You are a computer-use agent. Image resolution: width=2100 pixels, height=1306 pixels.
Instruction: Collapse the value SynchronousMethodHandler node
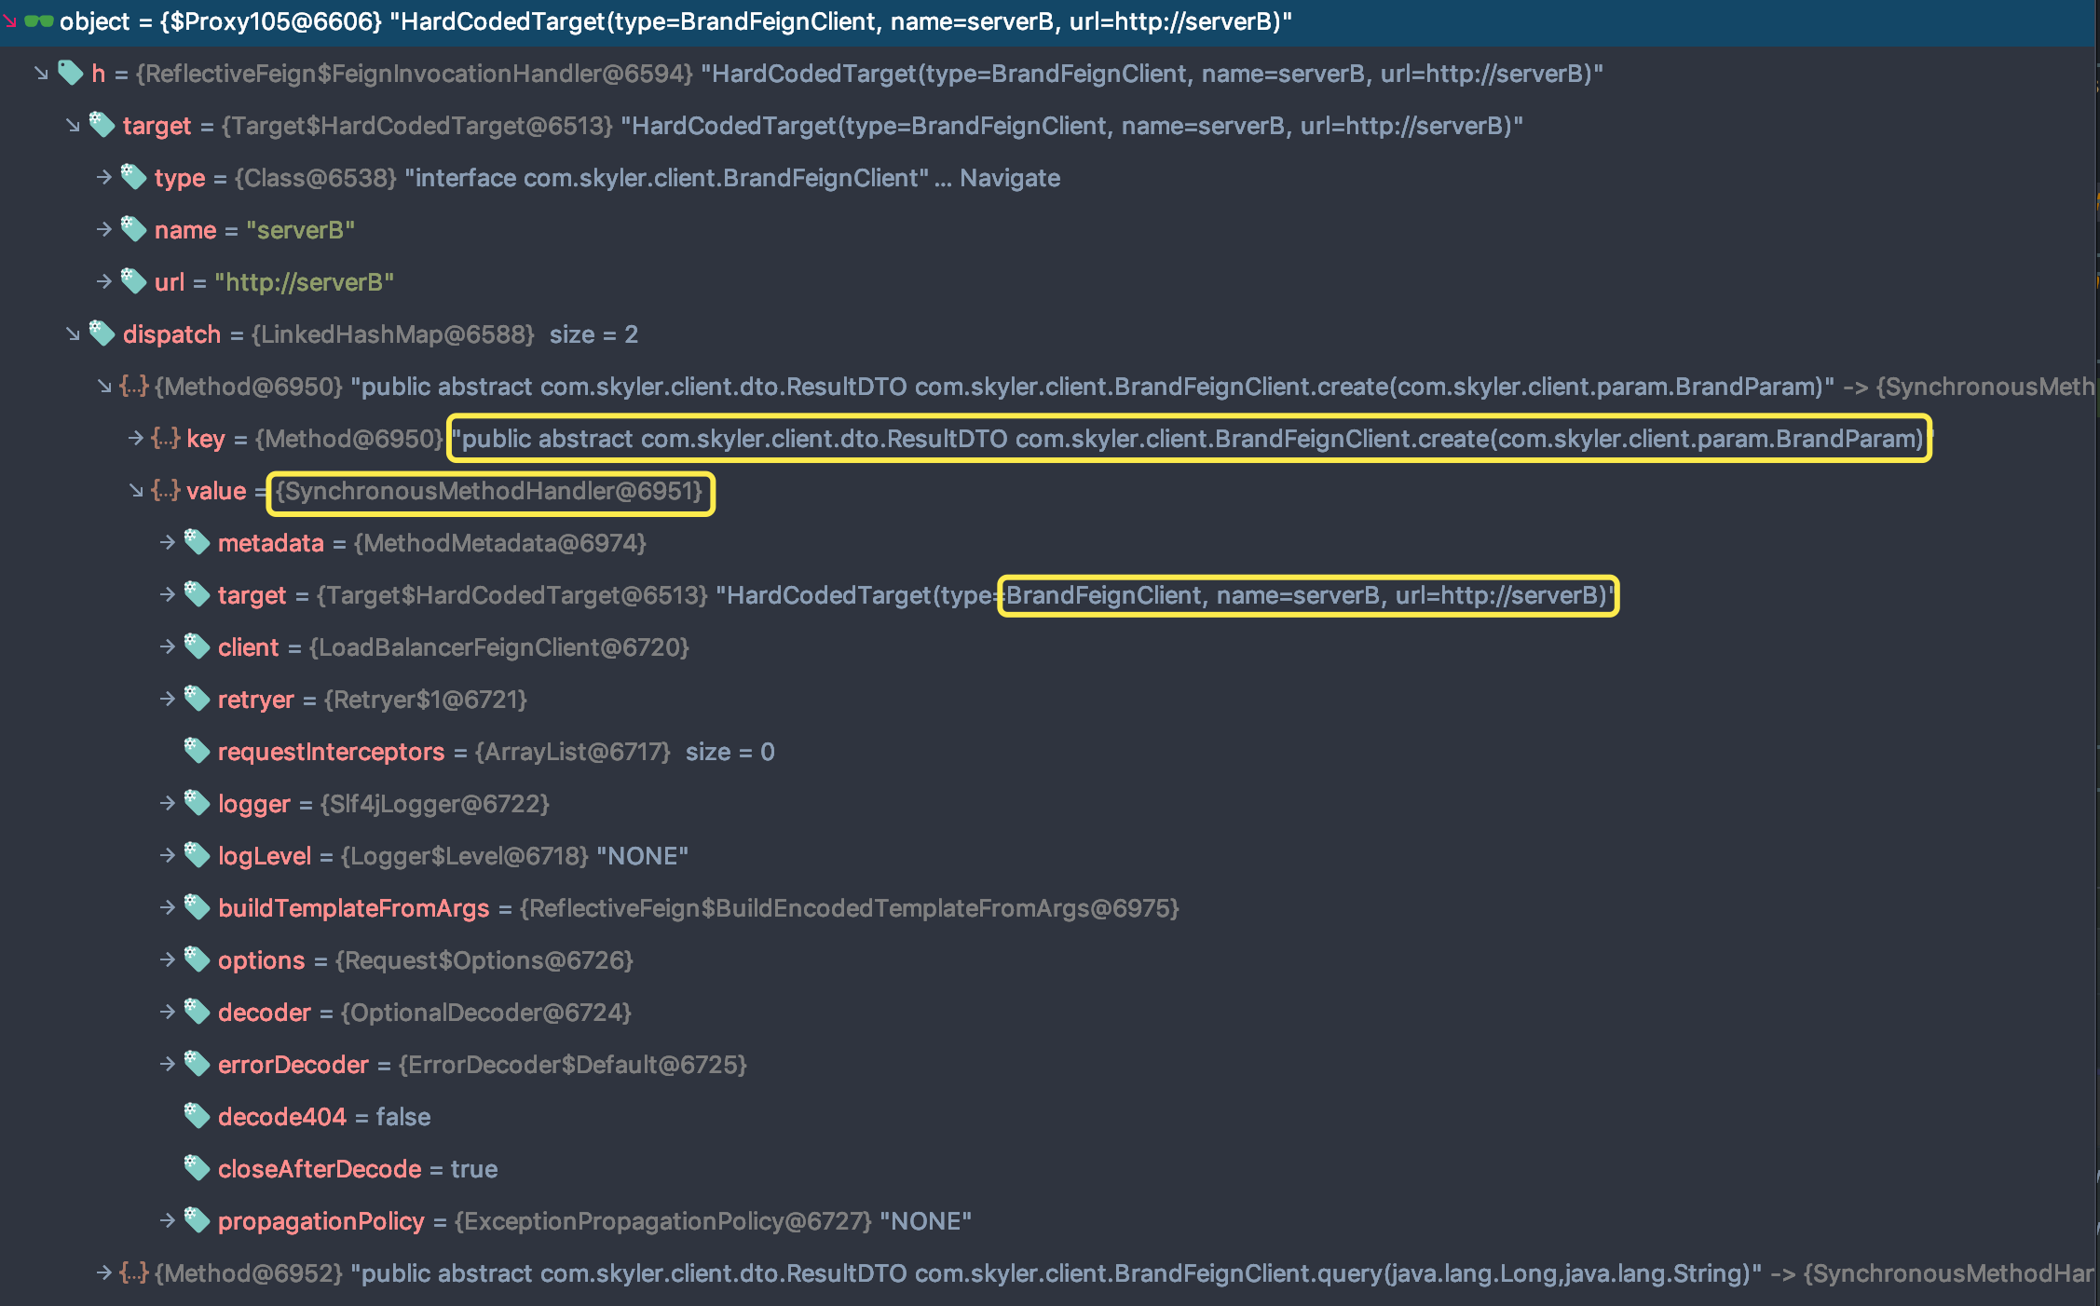pos(136,490)
